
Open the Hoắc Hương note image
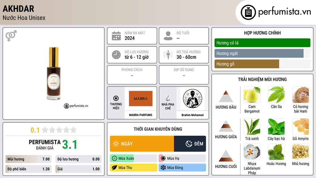point(276,152)
